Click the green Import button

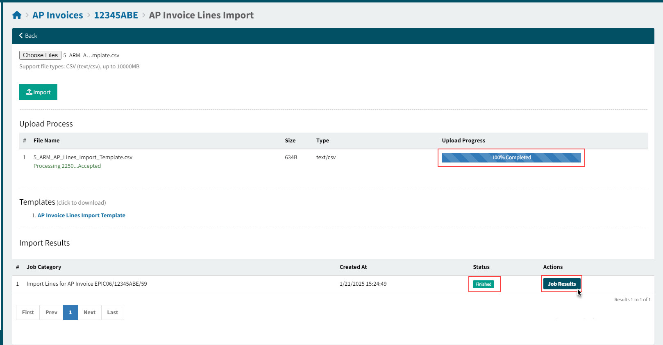[x=38, y=92]
